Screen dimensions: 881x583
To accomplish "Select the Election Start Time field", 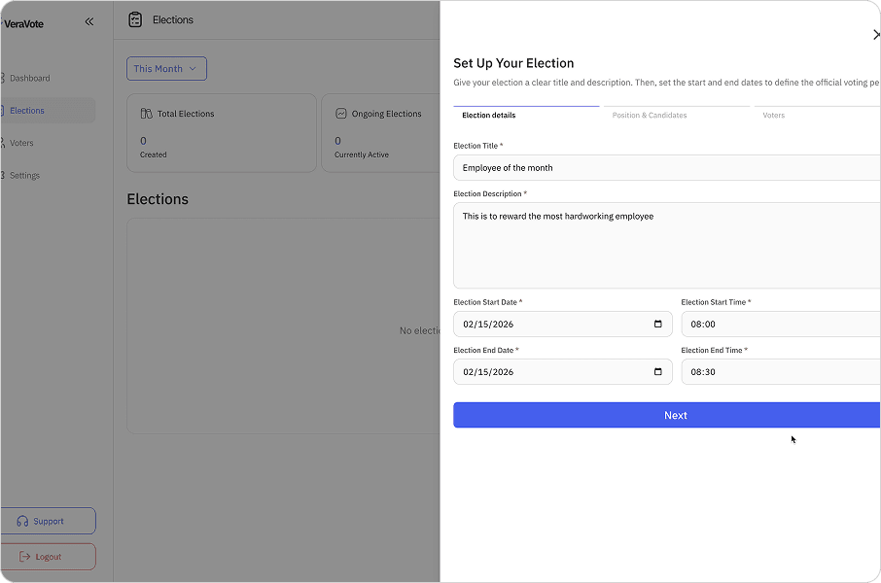I will (x=778, y=323).
